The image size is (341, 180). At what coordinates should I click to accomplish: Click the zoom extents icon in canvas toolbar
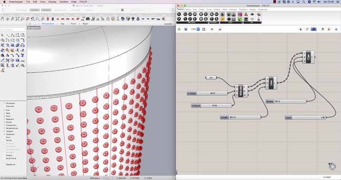204,29
